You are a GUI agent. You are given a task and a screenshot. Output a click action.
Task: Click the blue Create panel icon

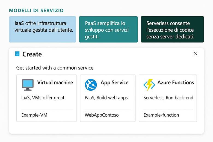click(x=17, y=54)
